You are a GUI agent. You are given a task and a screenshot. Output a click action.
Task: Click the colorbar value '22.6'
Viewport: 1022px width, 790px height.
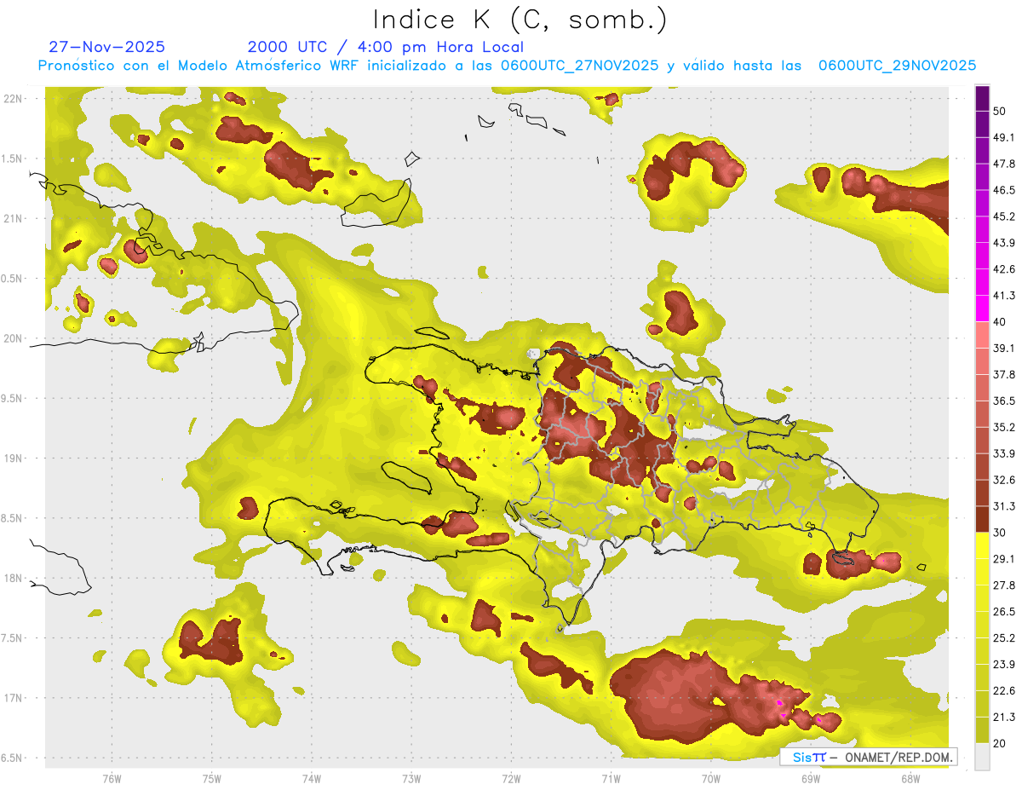click(x=1003, y=691)
